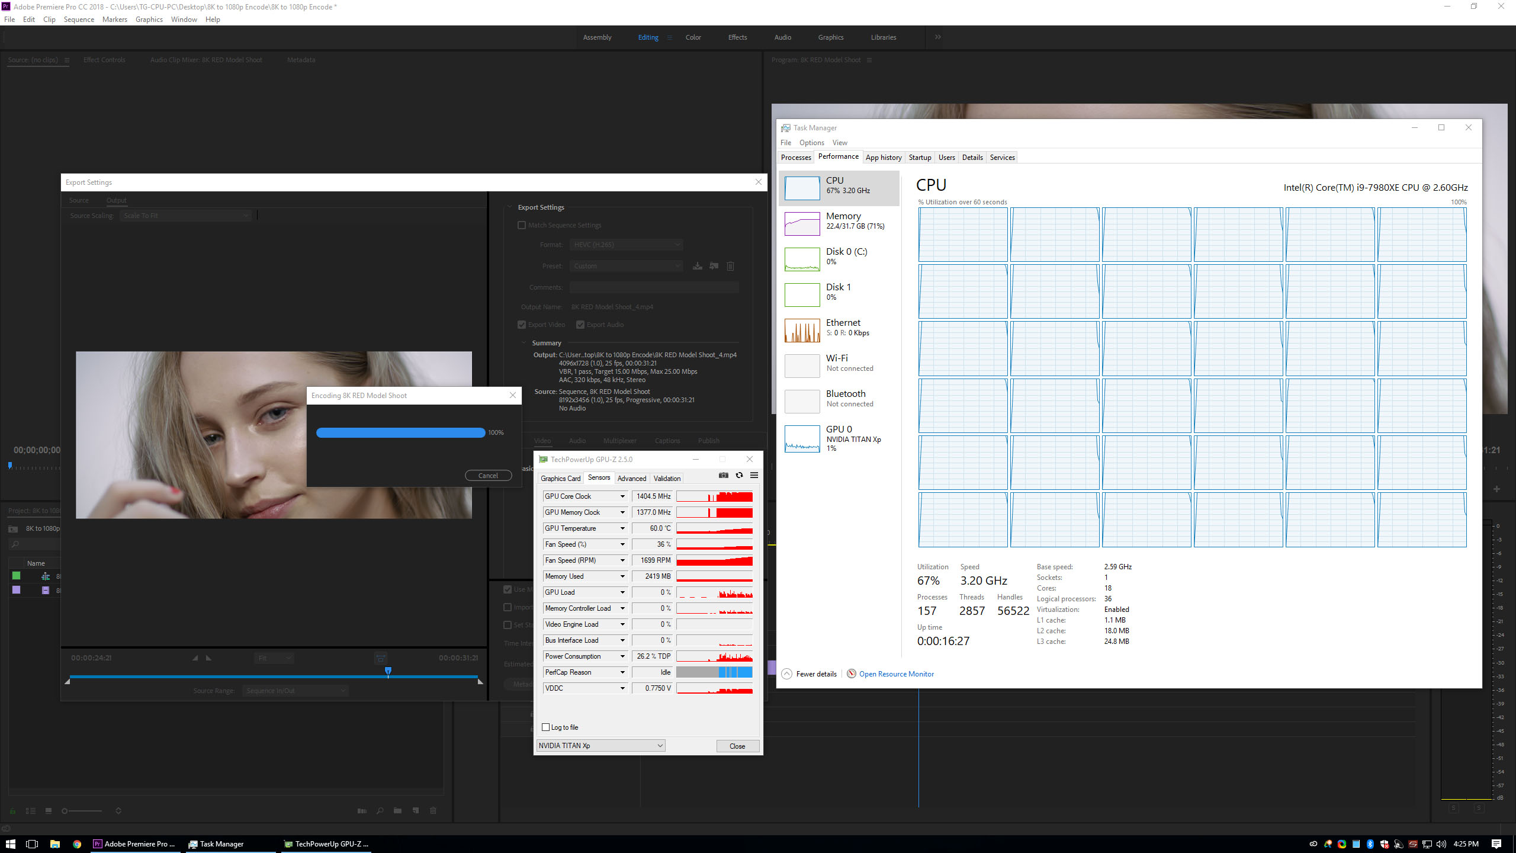Select CPU thumbnail in Task Manager sidebar

click(x=802, y=188)
